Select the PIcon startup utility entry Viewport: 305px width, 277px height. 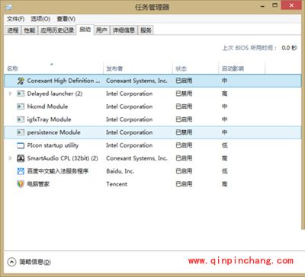53,145
